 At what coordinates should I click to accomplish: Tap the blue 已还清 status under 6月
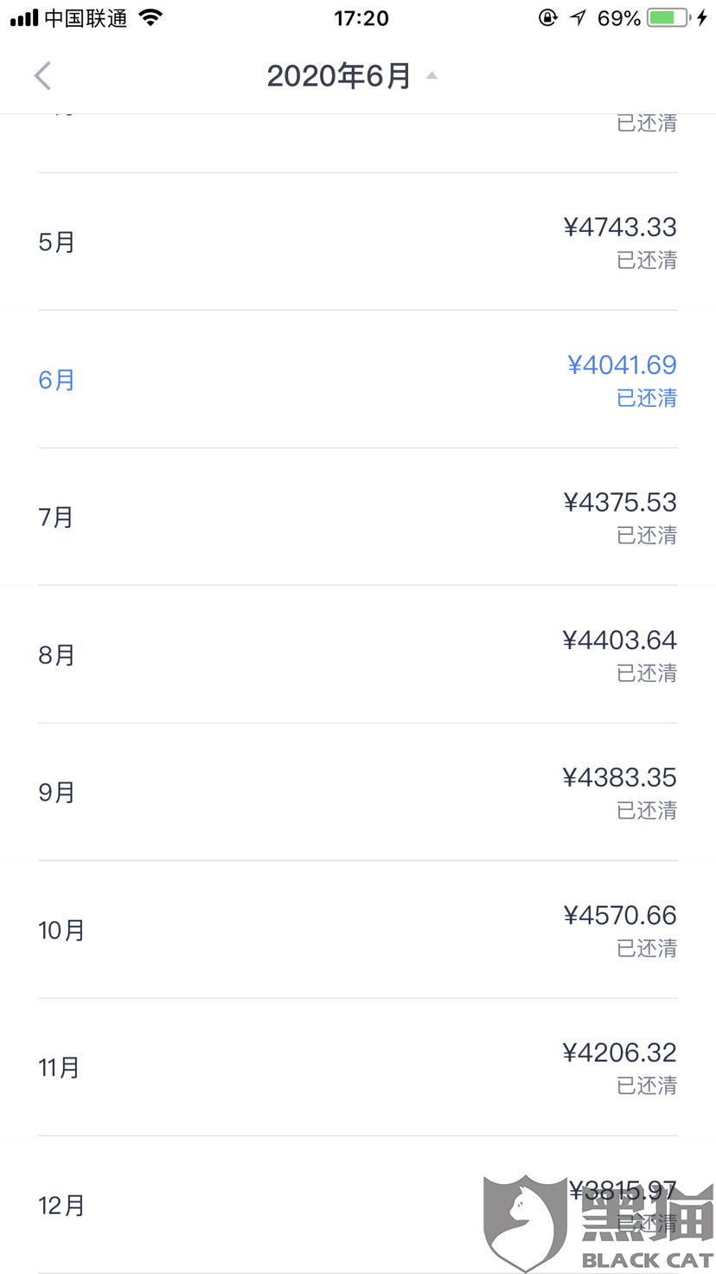click(x=646, y=398)
